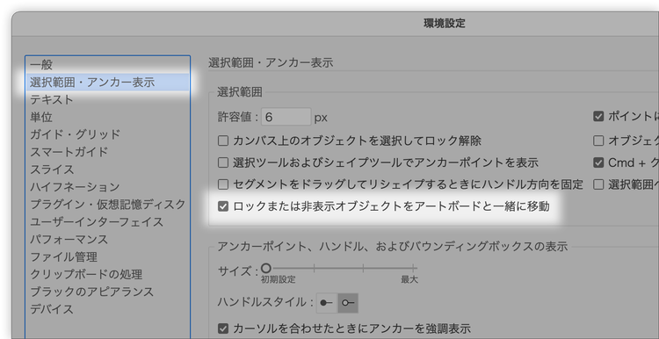Screen dimensions: 659x339
Task: Click the 環境設定 dialog title
Action: tap(445, 24)
